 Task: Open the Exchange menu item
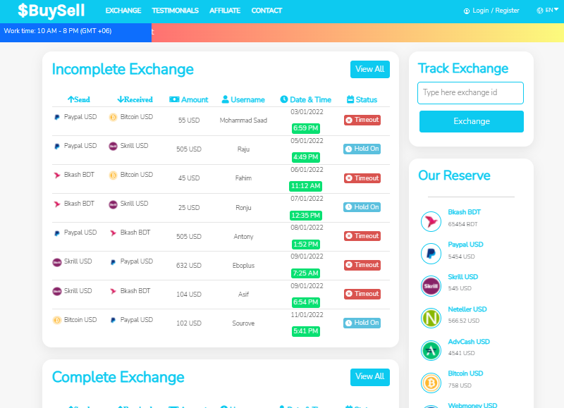[x=123, y=11]
